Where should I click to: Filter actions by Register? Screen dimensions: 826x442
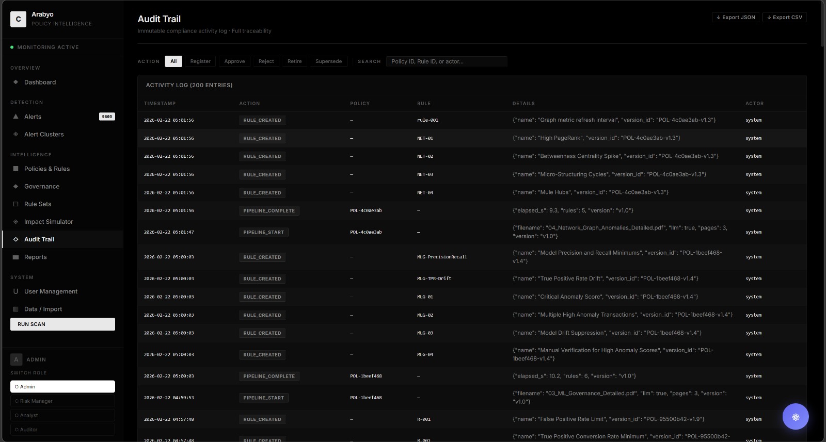pos(200,61)
